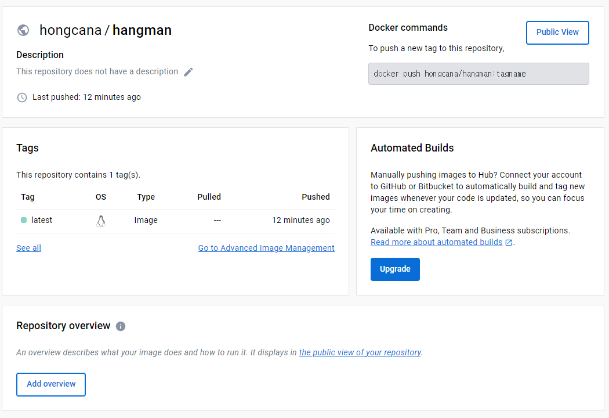The image size is (609, 418).
Task: Click the Pushed column header
Action: (316, 197)
